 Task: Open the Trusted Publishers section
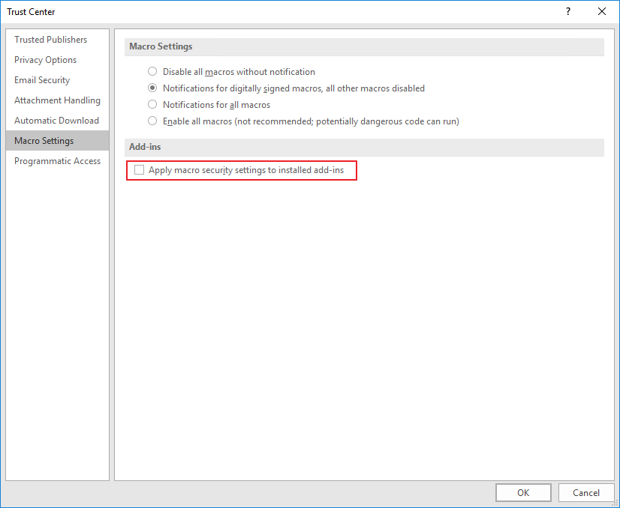click(x=57, y=40)
